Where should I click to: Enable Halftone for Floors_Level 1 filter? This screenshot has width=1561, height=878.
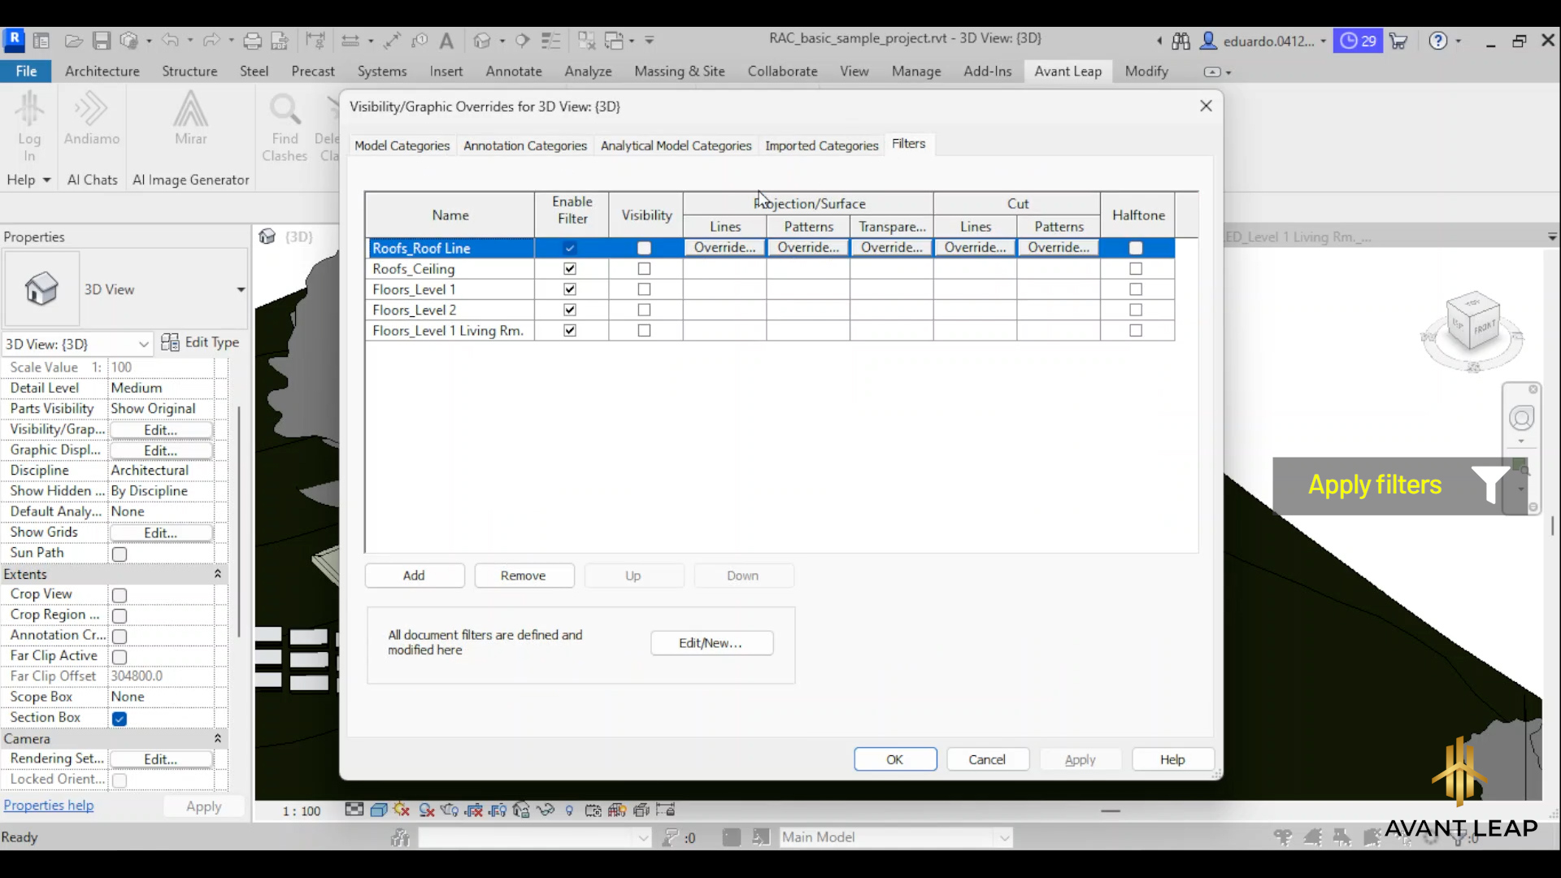coord(1136,289)
